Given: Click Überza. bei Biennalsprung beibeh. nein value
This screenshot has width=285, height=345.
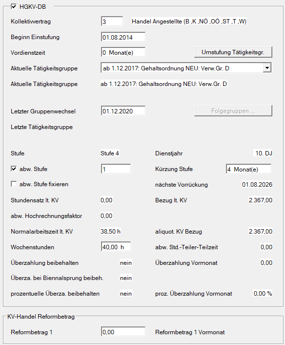Looking at the screenshot, I should point(126,278).
